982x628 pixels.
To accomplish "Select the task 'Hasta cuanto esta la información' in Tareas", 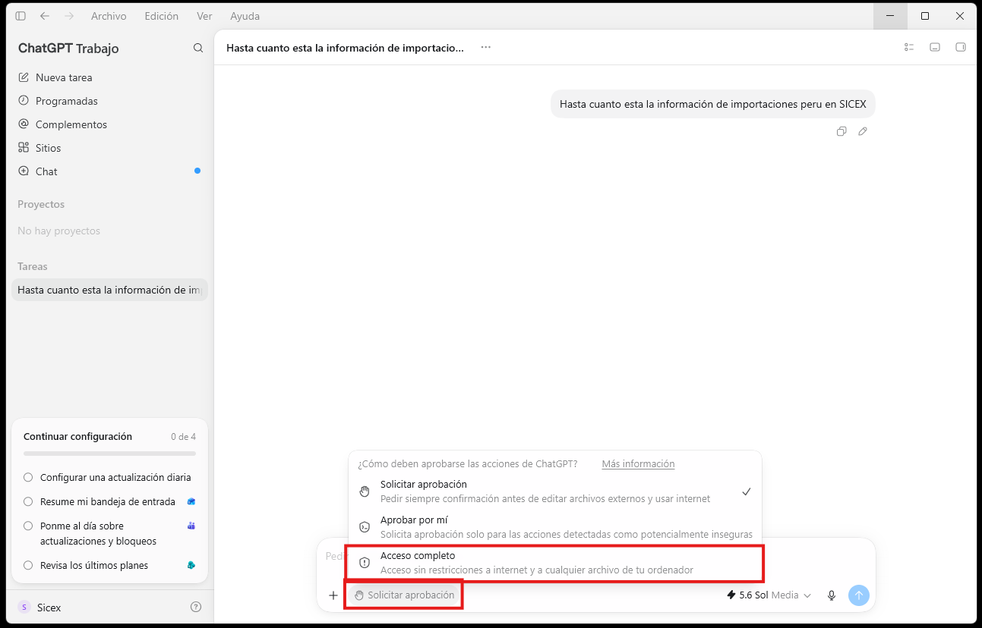I will 109,290.
